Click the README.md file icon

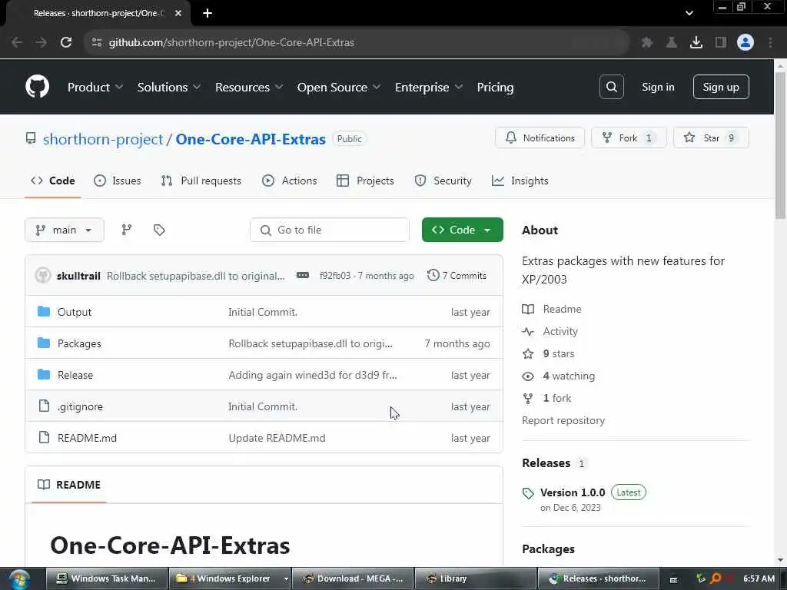pos(44,437)
